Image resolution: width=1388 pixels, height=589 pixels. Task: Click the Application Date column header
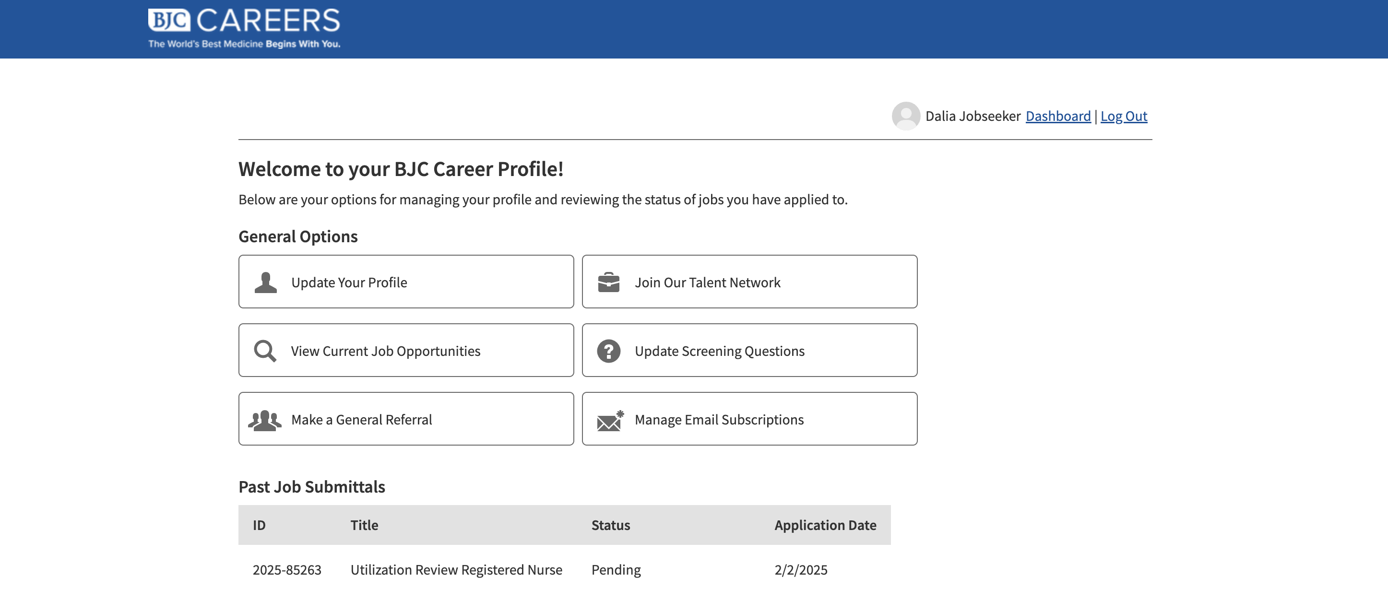tap(825, 525)
